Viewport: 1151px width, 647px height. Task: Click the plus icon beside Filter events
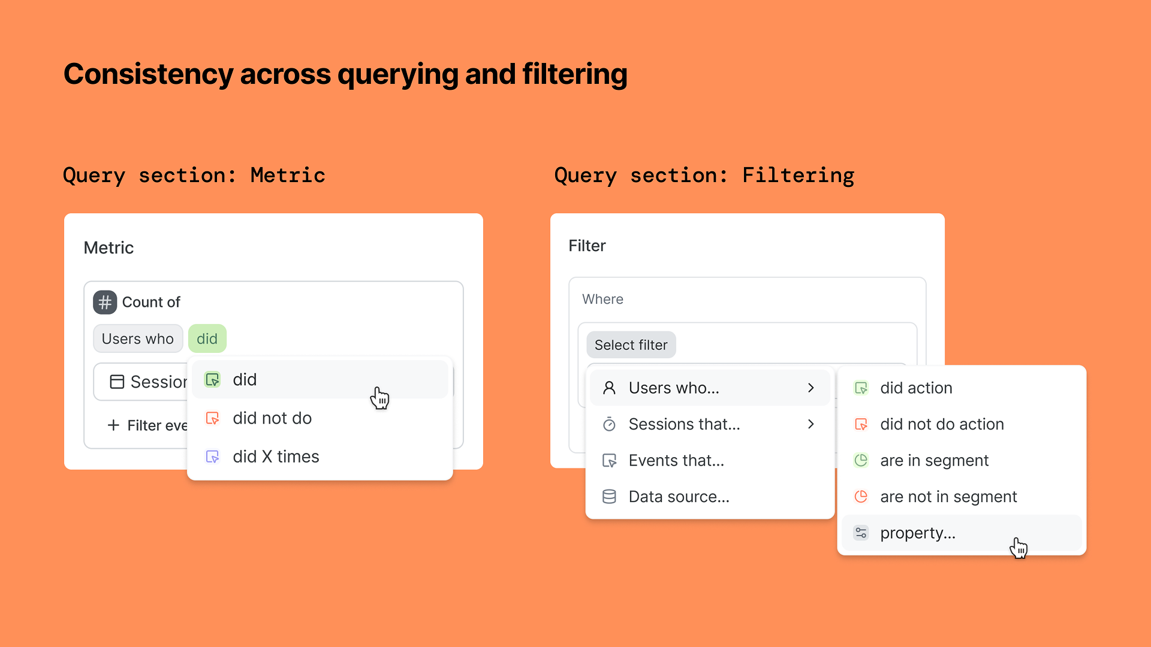pyautogui.click(x=113, y=425)
